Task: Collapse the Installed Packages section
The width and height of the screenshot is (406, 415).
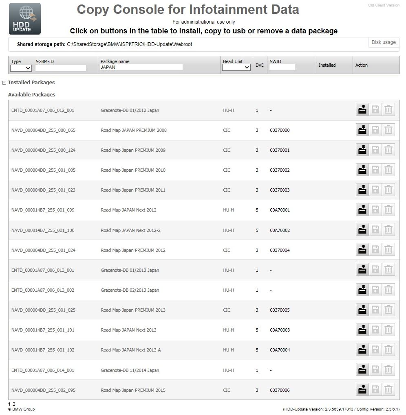Action: pos(4,83)
